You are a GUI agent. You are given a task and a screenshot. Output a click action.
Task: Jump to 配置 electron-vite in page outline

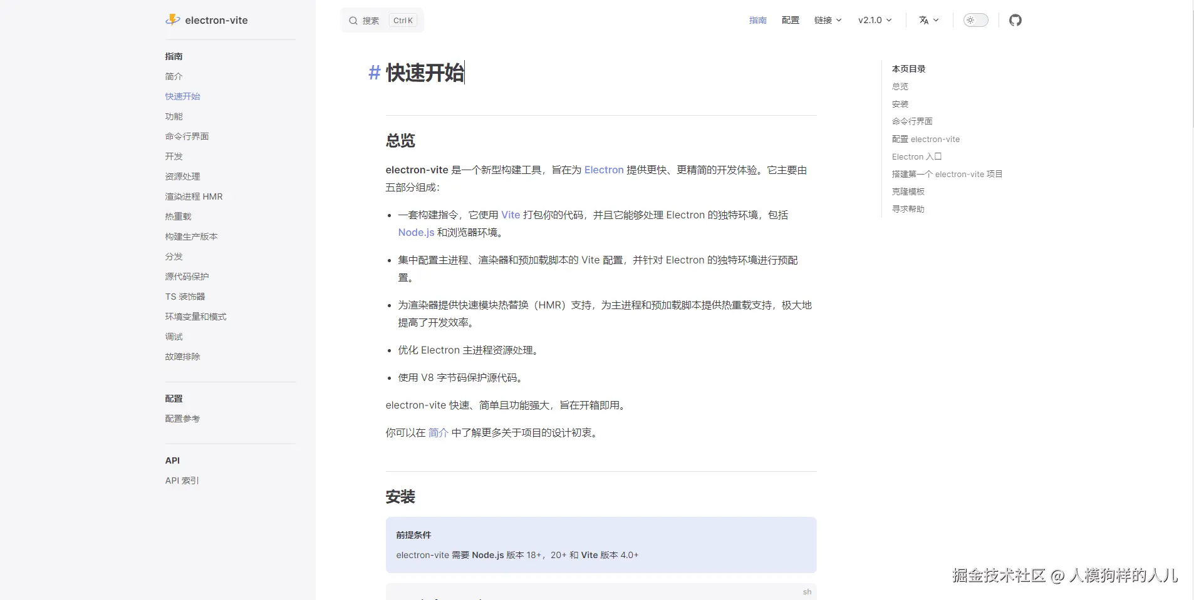pyautogui.click(x=926, y=139)
